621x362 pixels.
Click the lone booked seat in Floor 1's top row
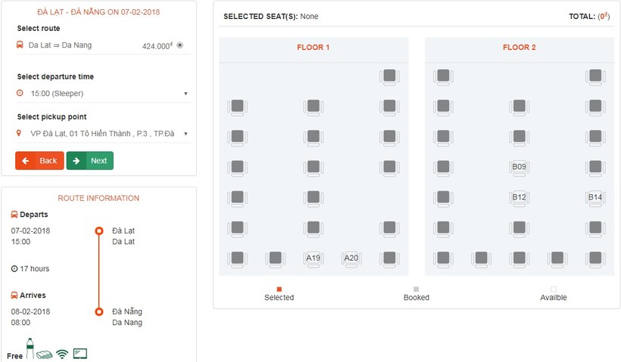(389, 76)
